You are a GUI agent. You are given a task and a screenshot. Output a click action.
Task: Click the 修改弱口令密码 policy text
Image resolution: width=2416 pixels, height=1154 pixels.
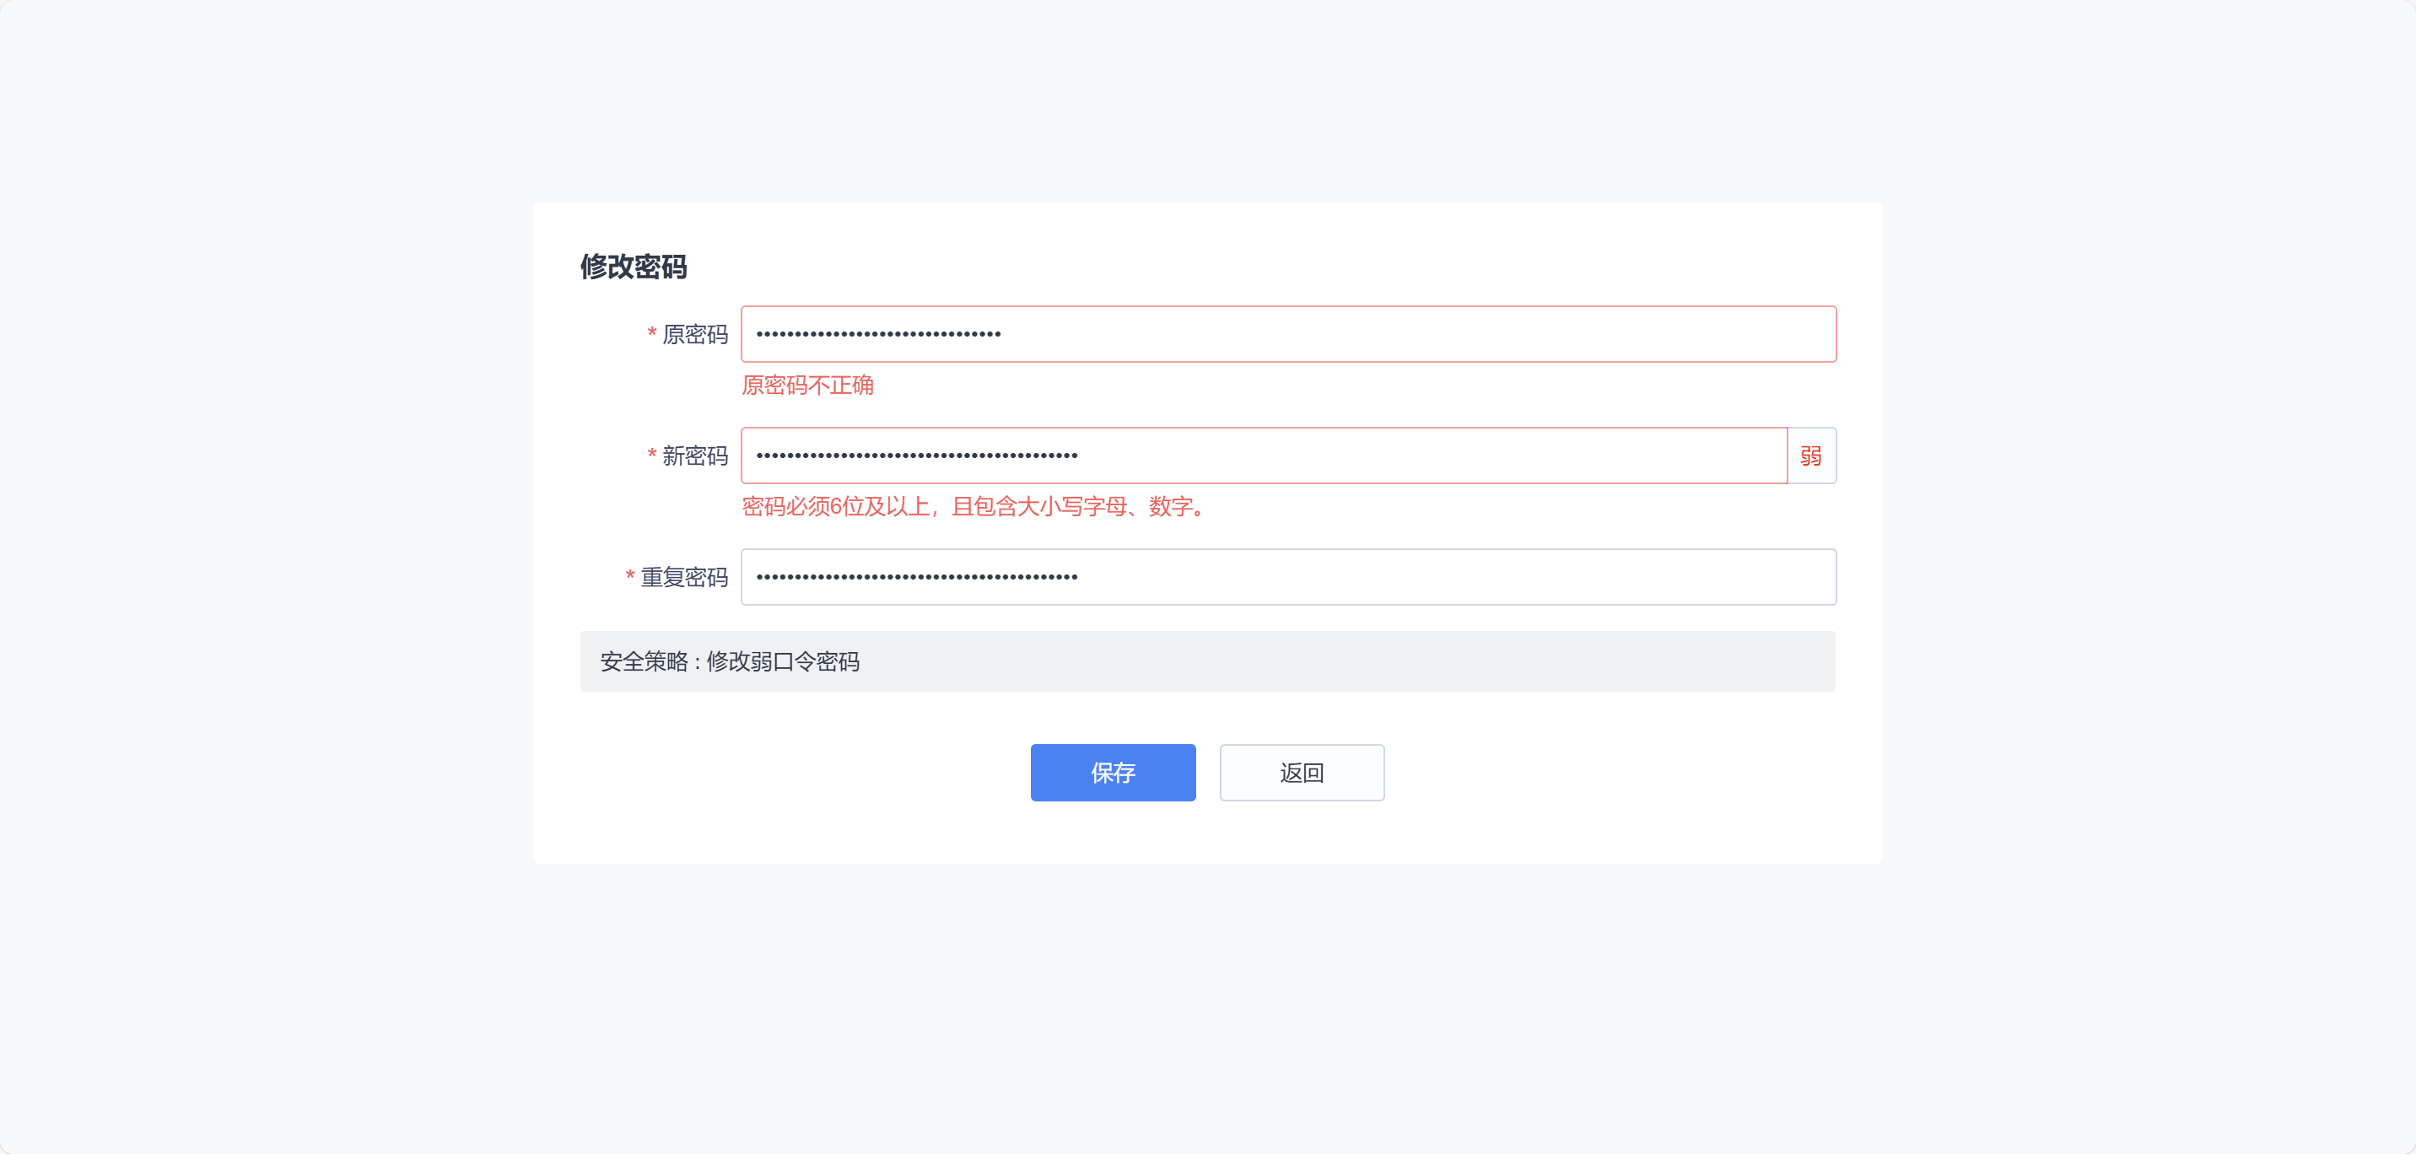point(782,661)
